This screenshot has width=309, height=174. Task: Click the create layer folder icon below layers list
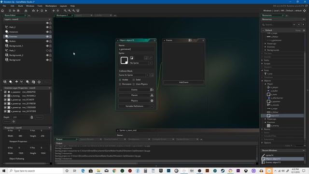[x=33, y=82]
